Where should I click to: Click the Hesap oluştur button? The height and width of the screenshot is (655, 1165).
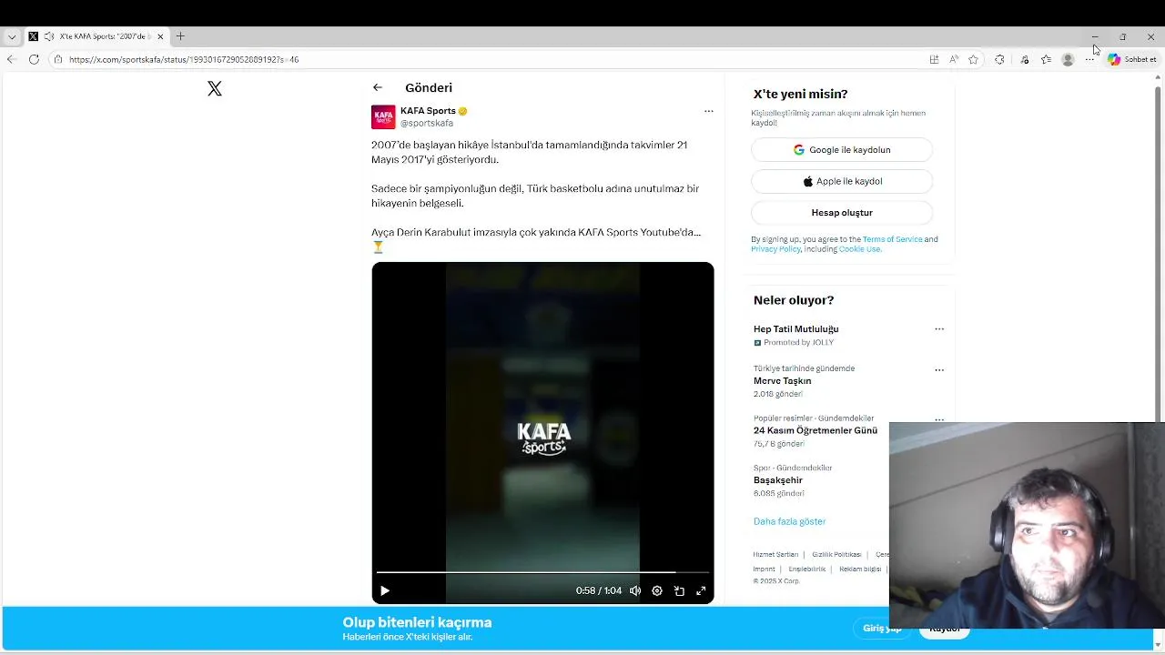(842, 212)
